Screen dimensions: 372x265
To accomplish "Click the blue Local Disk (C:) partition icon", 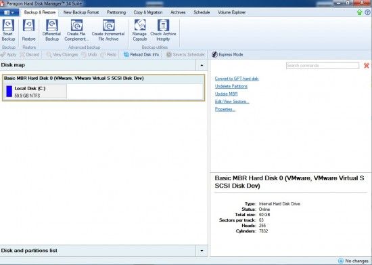I will (x=9, y=91).
